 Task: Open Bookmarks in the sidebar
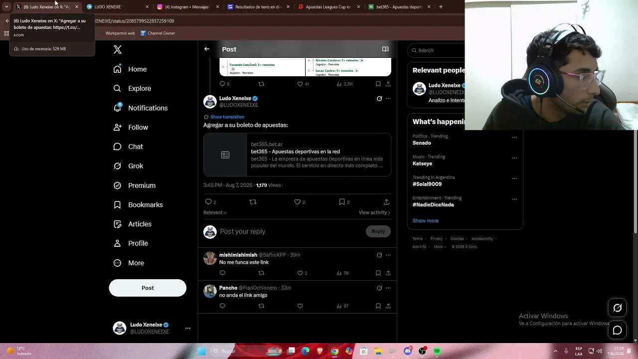coord(138,204)
